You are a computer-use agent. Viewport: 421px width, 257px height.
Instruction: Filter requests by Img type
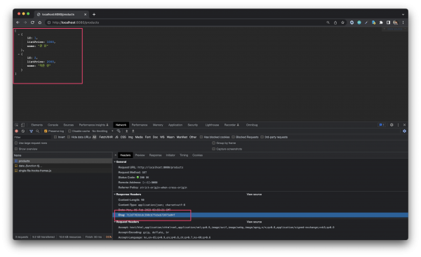point(131,137)
